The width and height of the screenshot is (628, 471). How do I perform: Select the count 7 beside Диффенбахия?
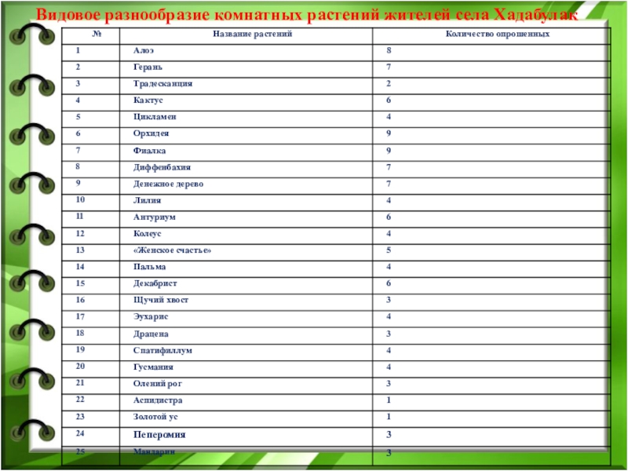coord(389,167)
